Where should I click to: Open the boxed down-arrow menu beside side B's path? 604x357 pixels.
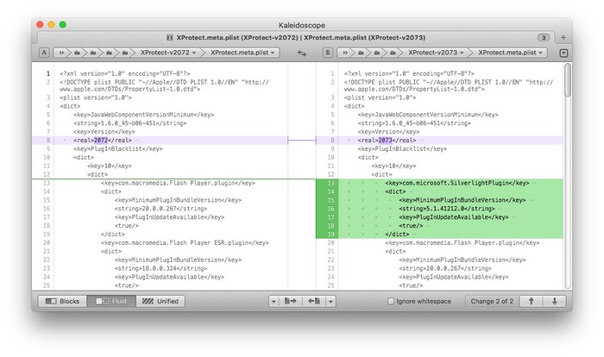(563, 53)
